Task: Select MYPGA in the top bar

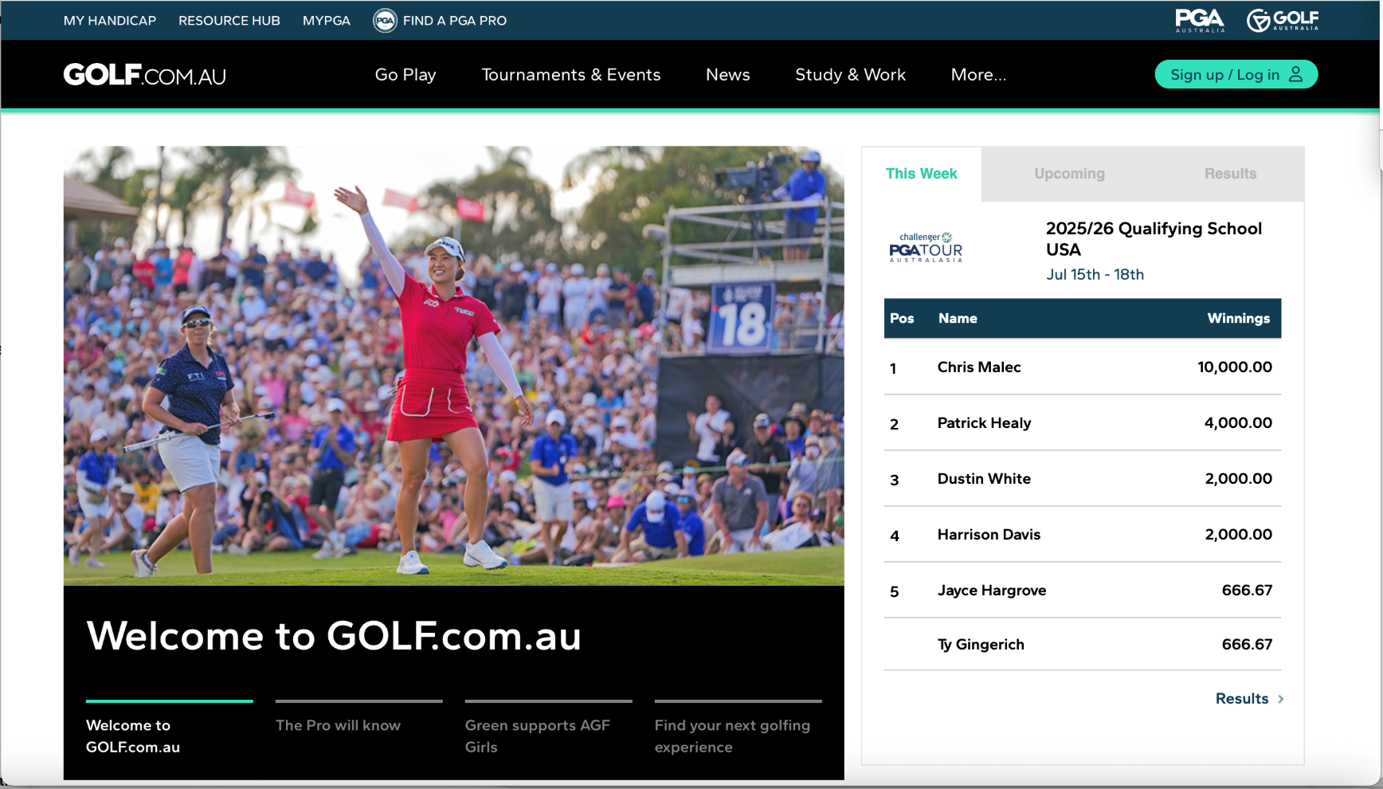Action: tap(326, 20)
